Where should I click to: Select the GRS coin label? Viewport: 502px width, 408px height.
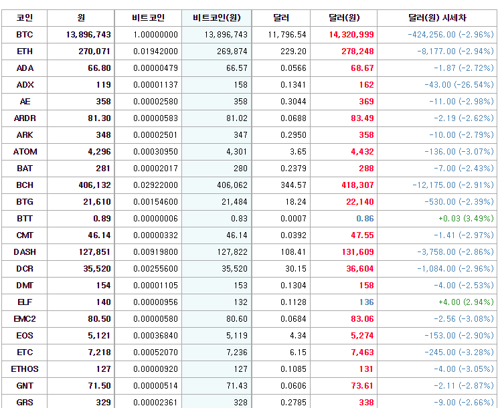25,402
